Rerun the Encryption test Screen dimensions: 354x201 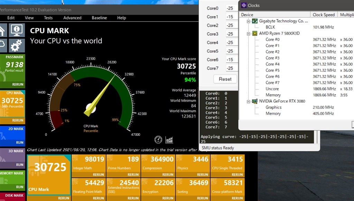tap(168, 198)
